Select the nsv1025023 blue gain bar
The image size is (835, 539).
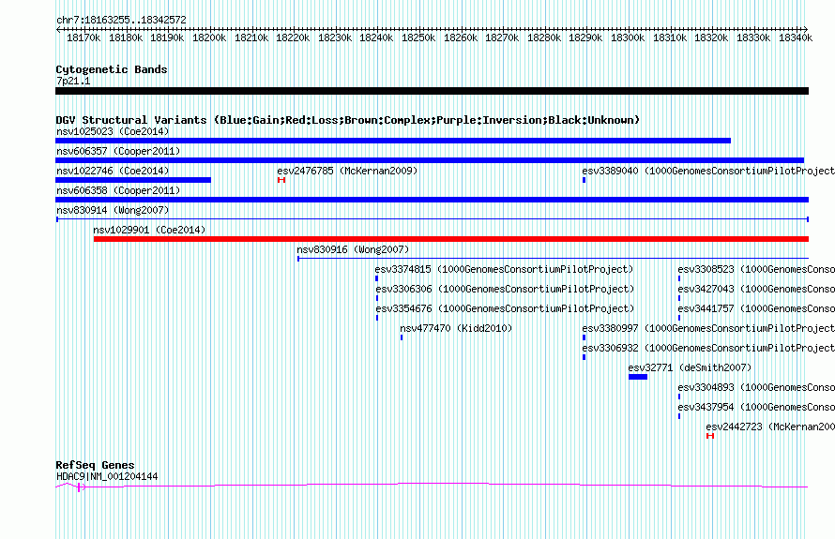[x=393, y=141]
